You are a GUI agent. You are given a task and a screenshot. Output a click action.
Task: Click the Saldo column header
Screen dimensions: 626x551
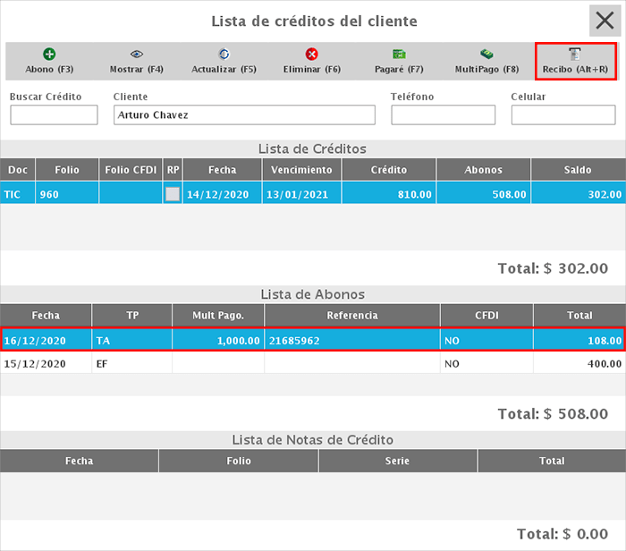pos(578,170)
